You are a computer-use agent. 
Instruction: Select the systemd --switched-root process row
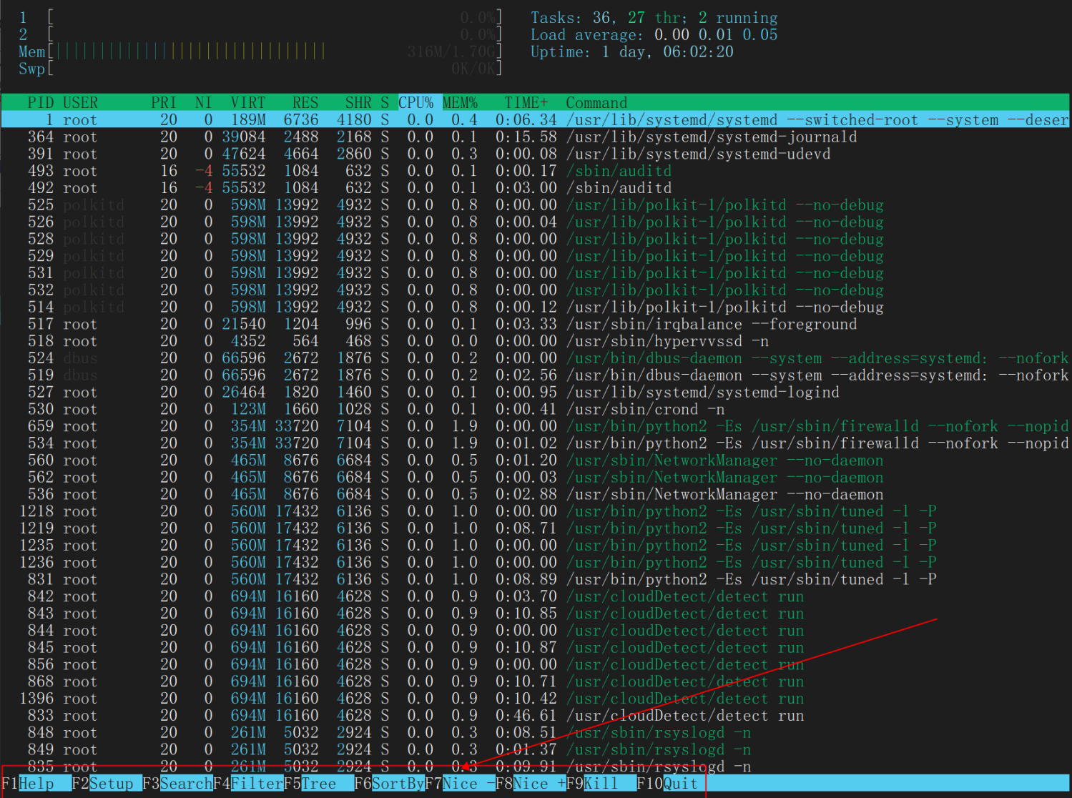pos(536,120)
